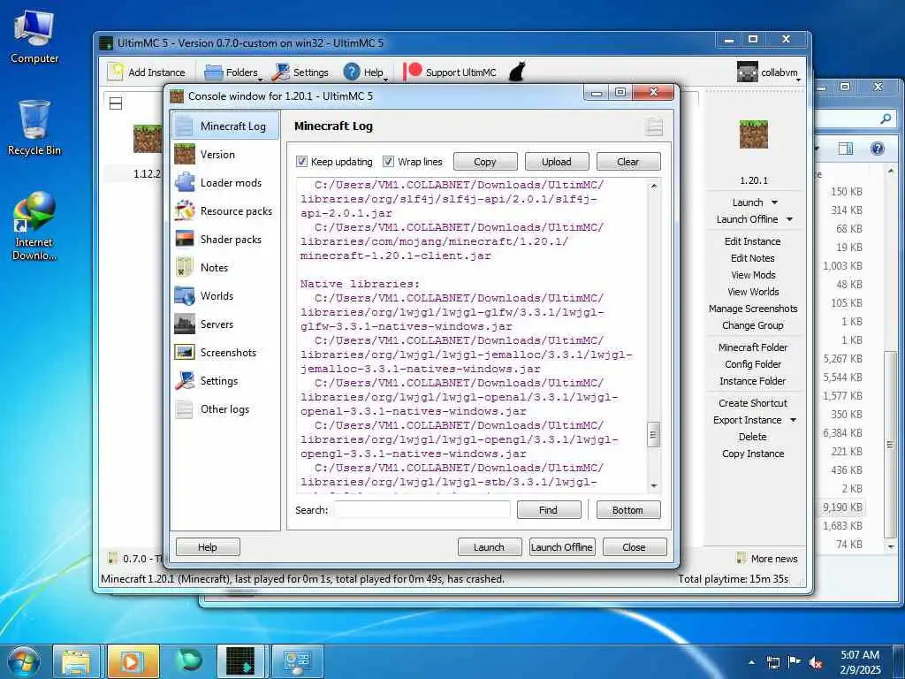Viewport: 905px width, 679px height.
Task: Open Windows Media Player from taskbar
Action: tap(133, 661)
